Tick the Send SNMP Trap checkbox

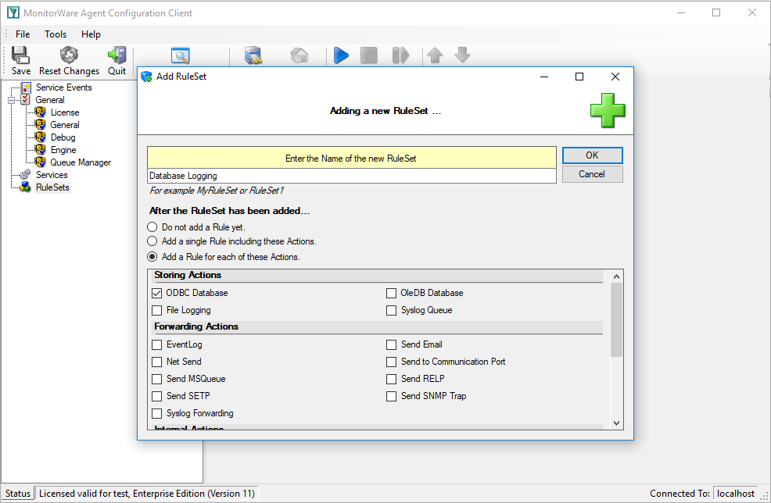[392, 396]
